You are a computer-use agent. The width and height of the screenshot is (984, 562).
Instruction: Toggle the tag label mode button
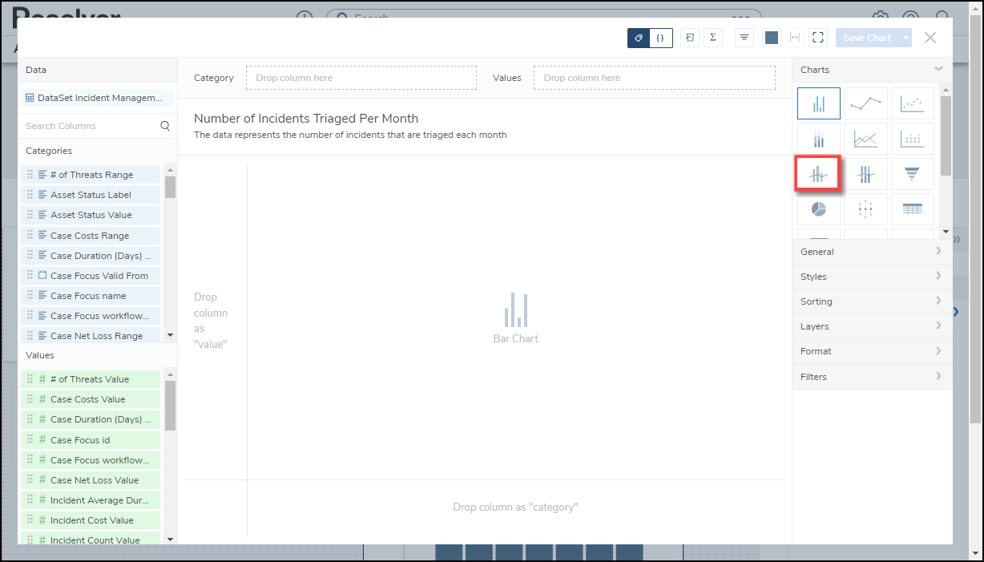(639, 38)
